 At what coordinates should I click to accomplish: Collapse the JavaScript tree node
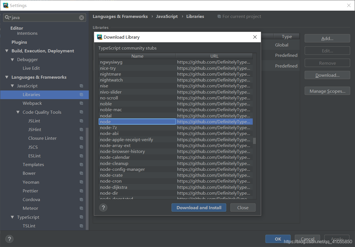(12, 86)
